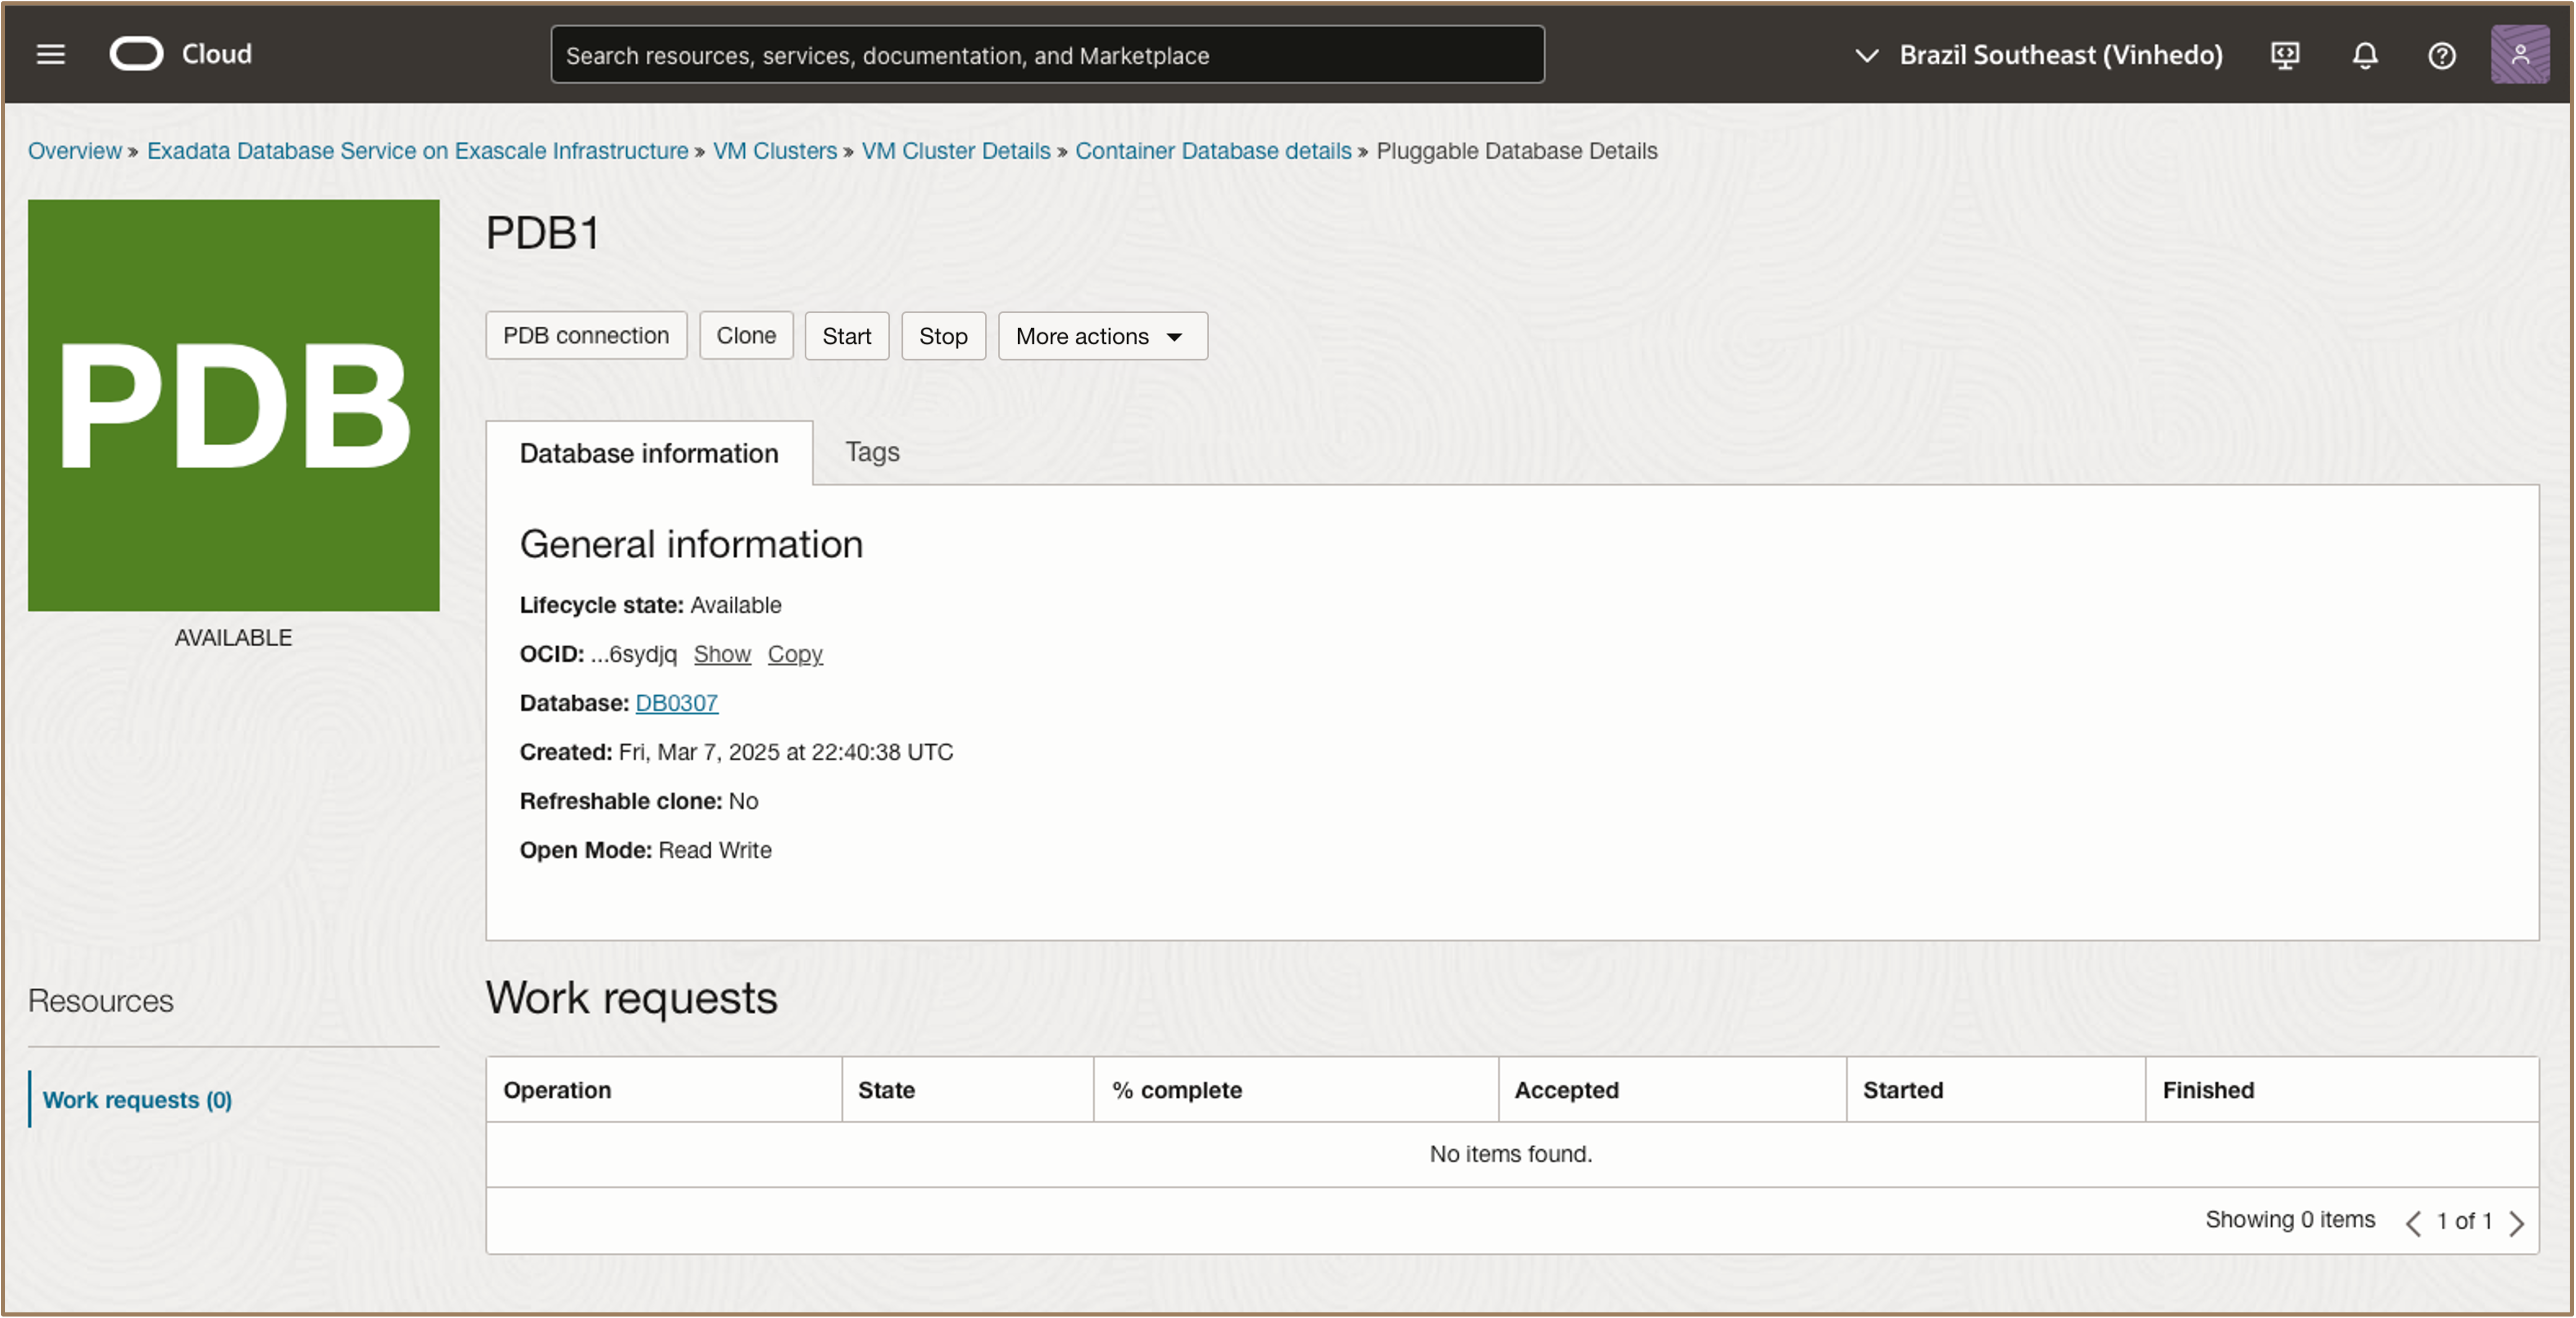The width and height of the screenshot is (2576, 1318).
Task: Click the Clone button
Action: coord(746,336)
